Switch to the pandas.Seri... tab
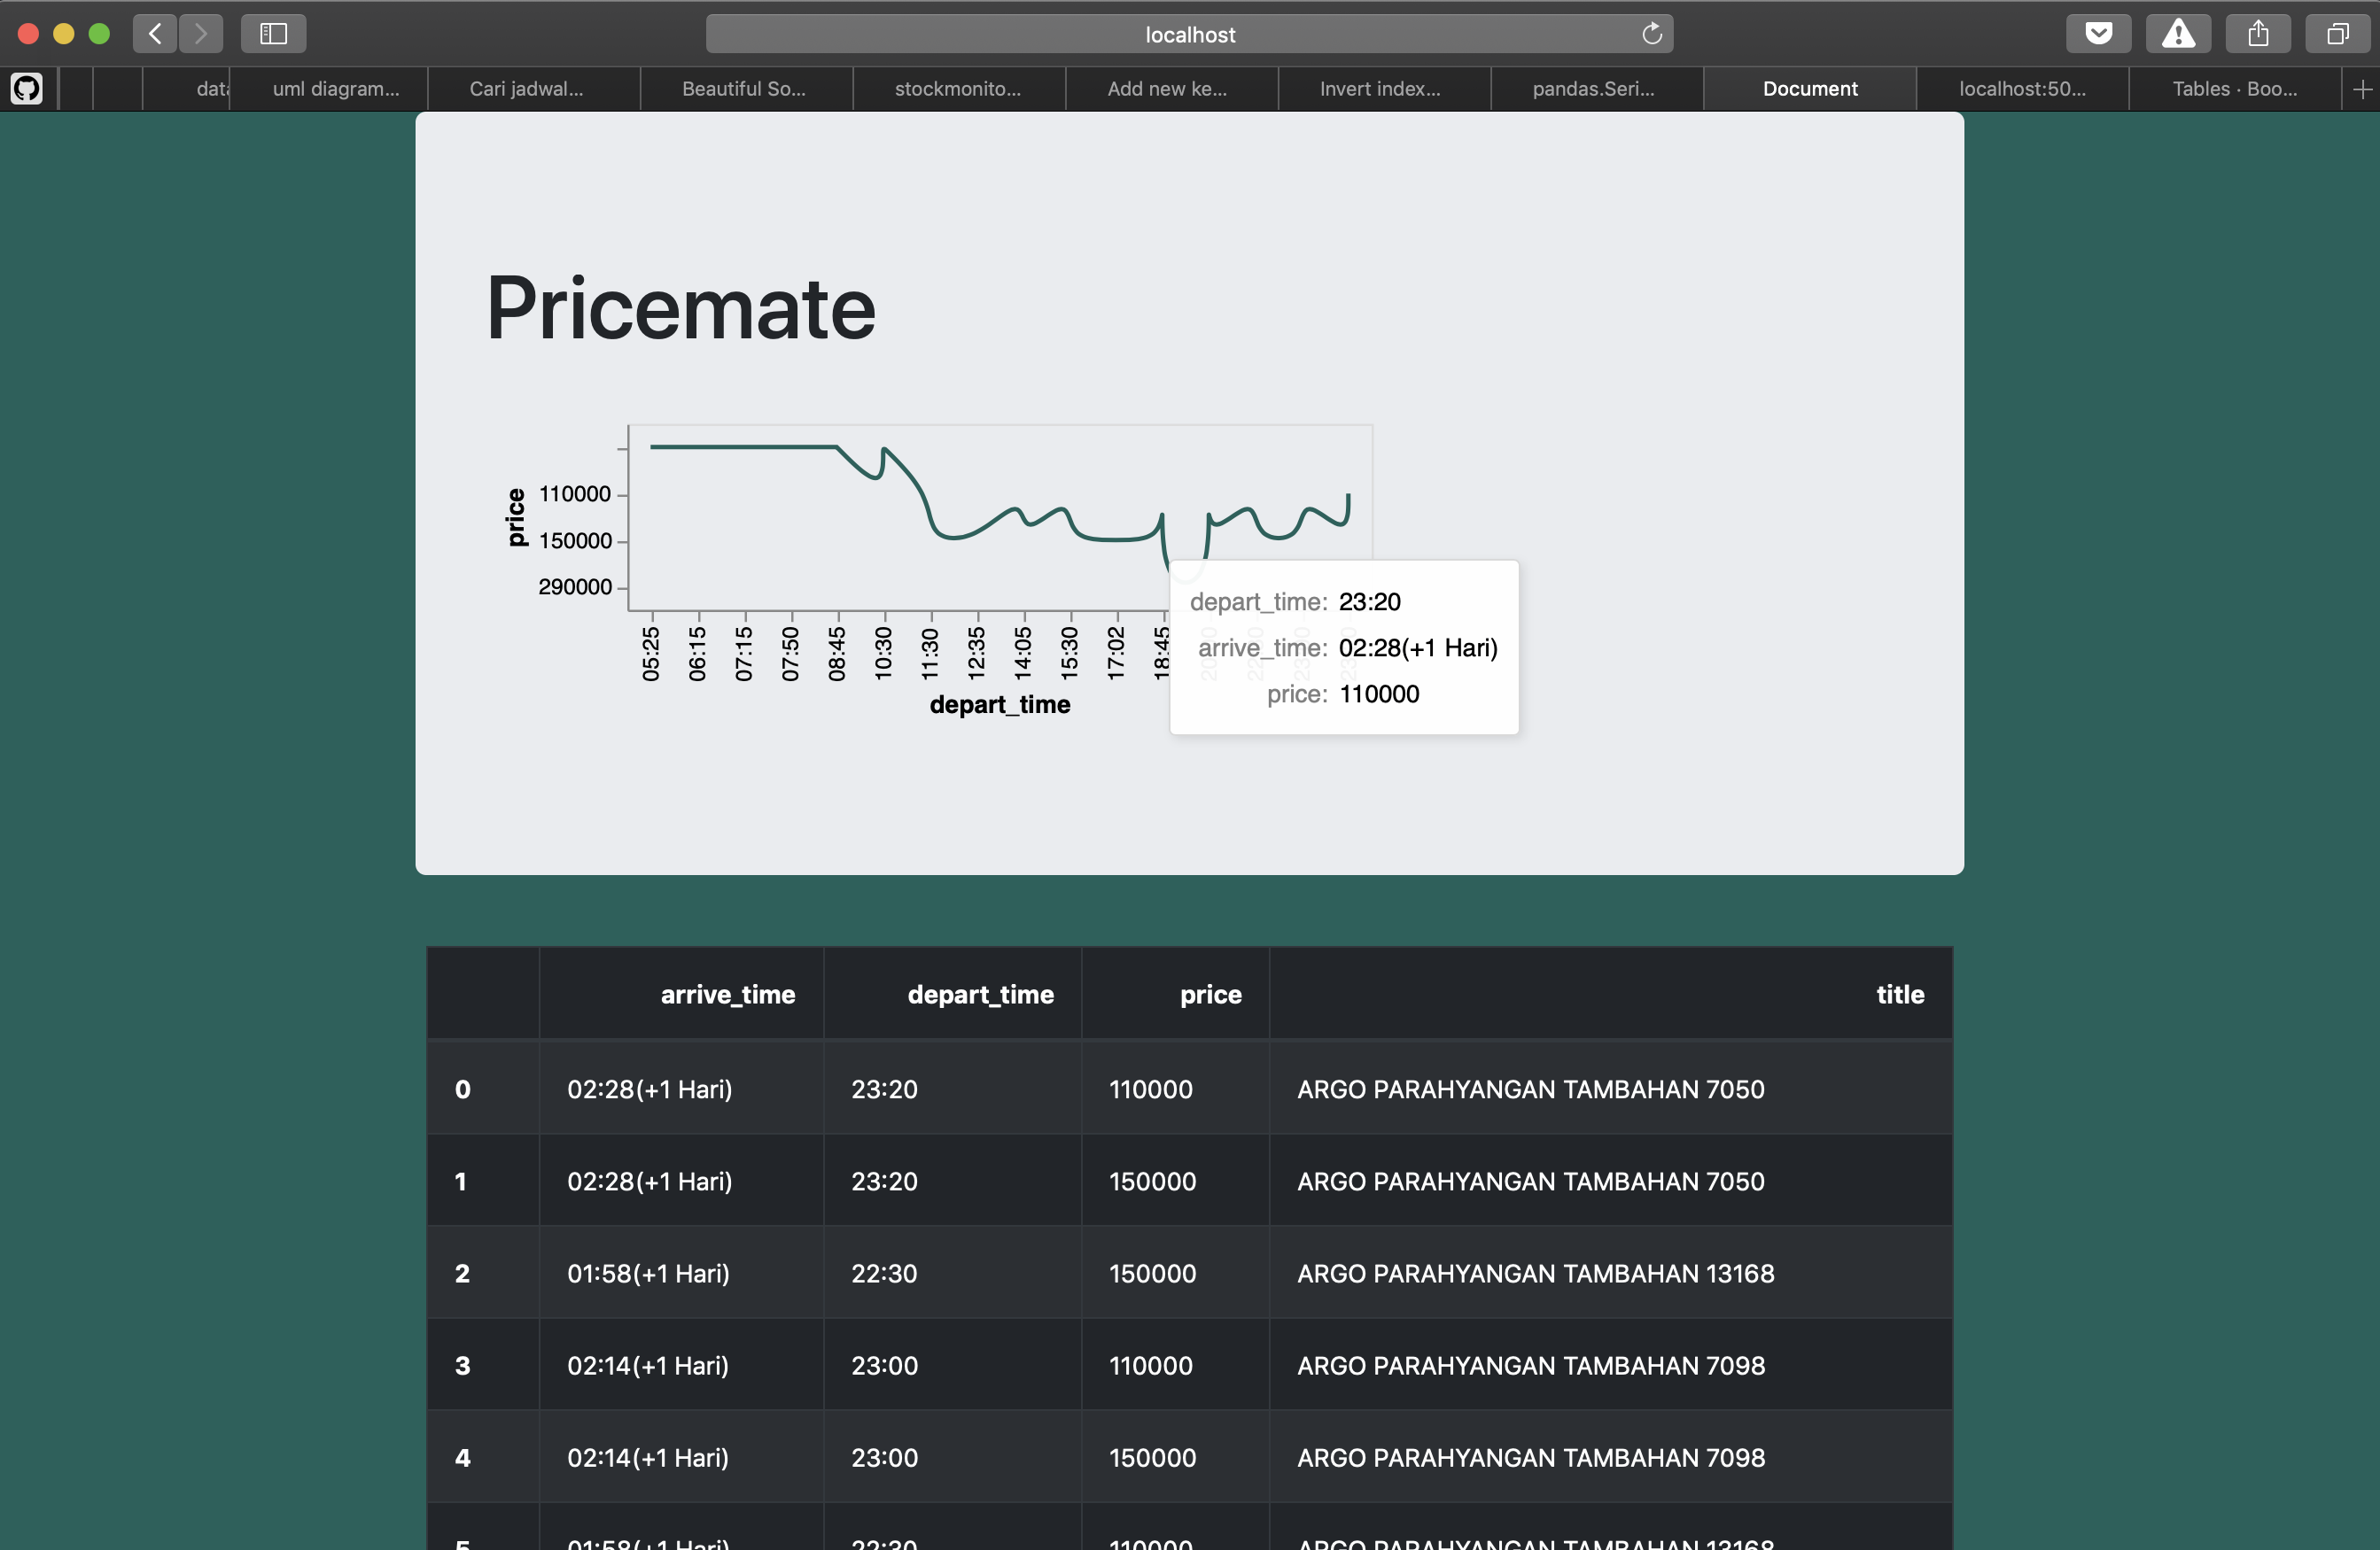The width and height of the screenshot is (2380, 1550). [1593, 89]
